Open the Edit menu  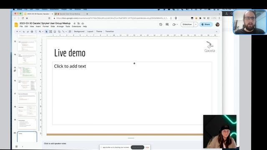[x=26, y=27]
